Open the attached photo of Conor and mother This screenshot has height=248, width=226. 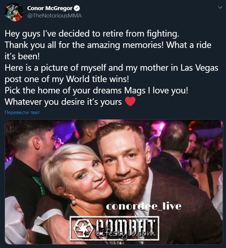[114, 182]
